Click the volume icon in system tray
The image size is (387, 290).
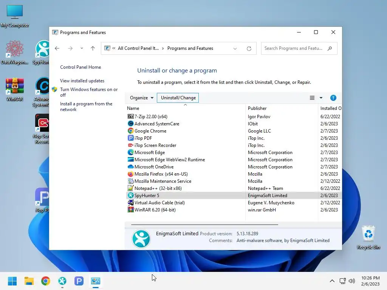click(x=352, y=281)
